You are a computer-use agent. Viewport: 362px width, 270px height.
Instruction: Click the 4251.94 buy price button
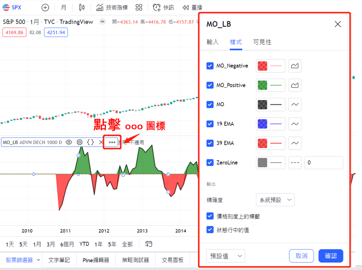click(x=56, y=32)
